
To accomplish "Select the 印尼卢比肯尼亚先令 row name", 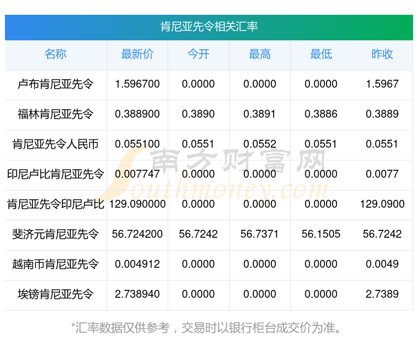I will click(x=56, y=174).
